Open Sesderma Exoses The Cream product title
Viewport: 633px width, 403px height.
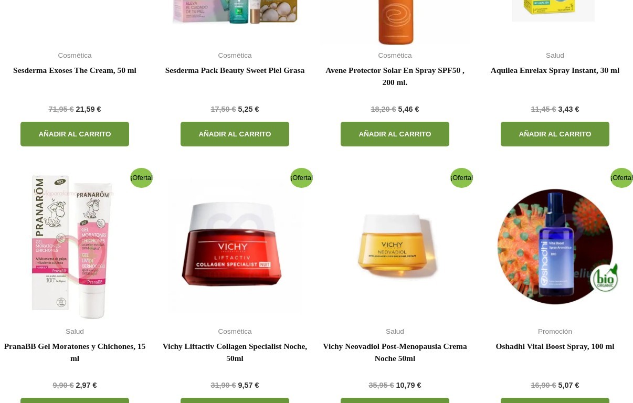click(75, 70)
